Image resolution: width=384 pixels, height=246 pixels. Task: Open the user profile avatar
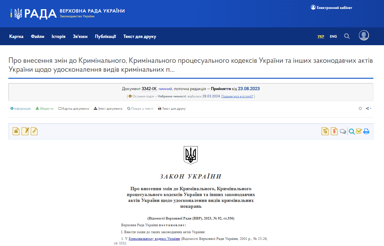pyautogui.click(x=364, y=35)
